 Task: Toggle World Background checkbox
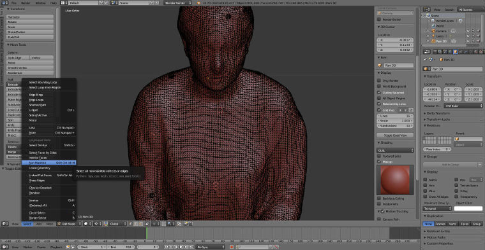379,87
